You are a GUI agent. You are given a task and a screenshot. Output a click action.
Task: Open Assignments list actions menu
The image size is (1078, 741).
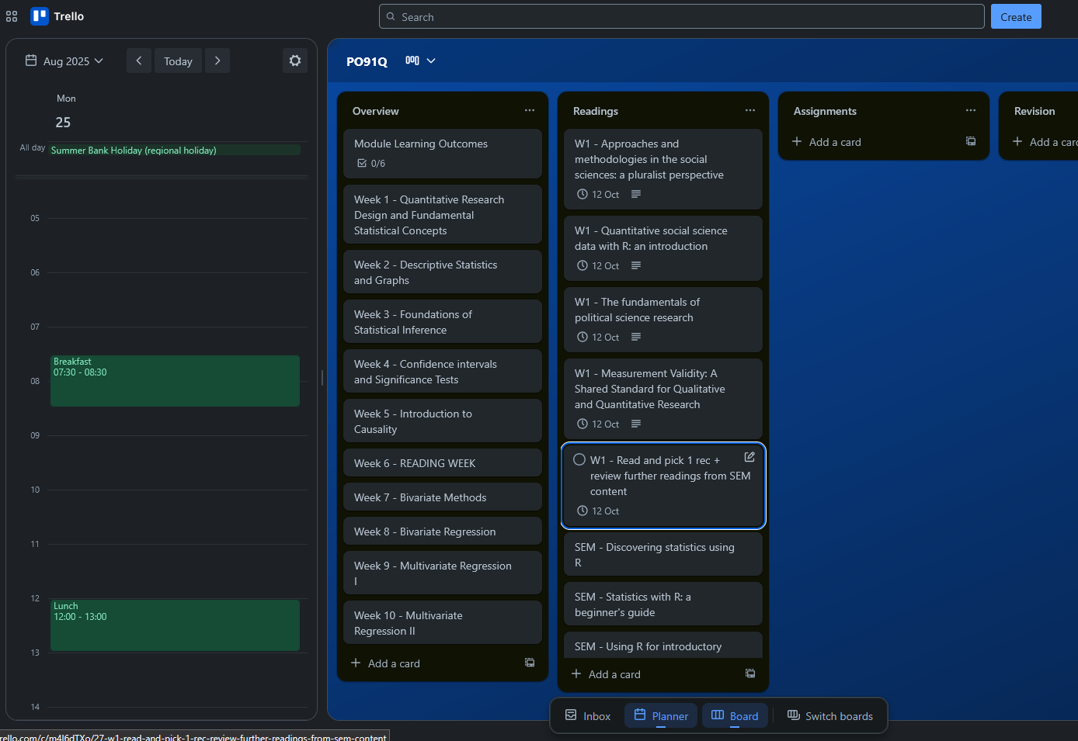[971, 111]
